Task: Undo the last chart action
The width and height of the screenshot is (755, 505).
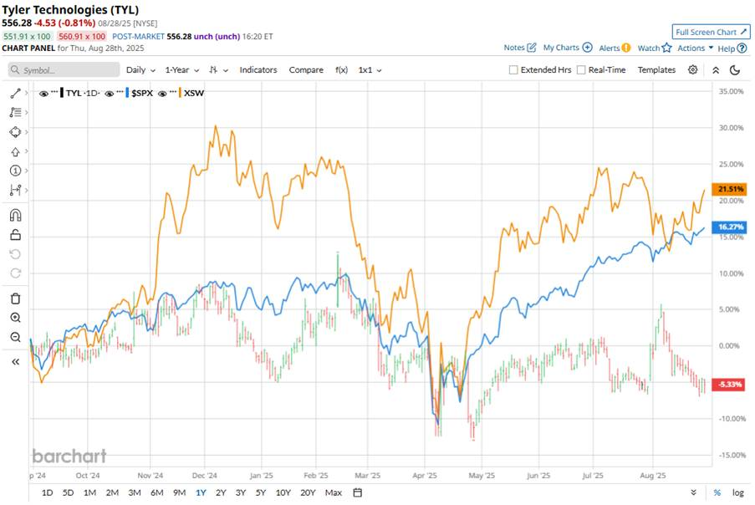Action: click(15, 254)
